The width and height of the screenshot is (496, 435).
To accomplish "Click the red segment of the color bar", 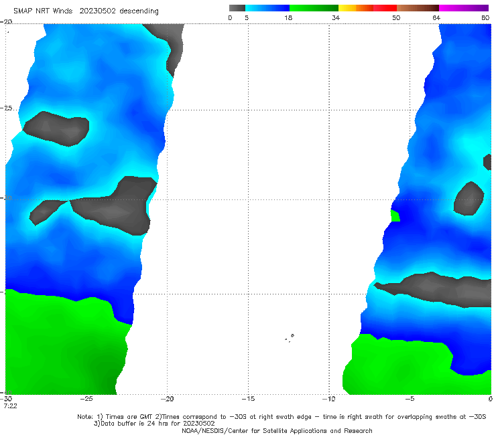I will pyautogui.click(x=385, y=8).
